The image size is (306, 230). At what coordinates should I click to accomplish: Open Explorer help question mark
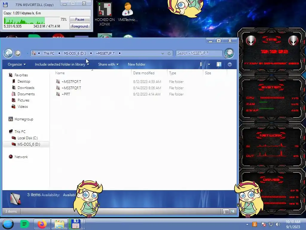[230, 64]
